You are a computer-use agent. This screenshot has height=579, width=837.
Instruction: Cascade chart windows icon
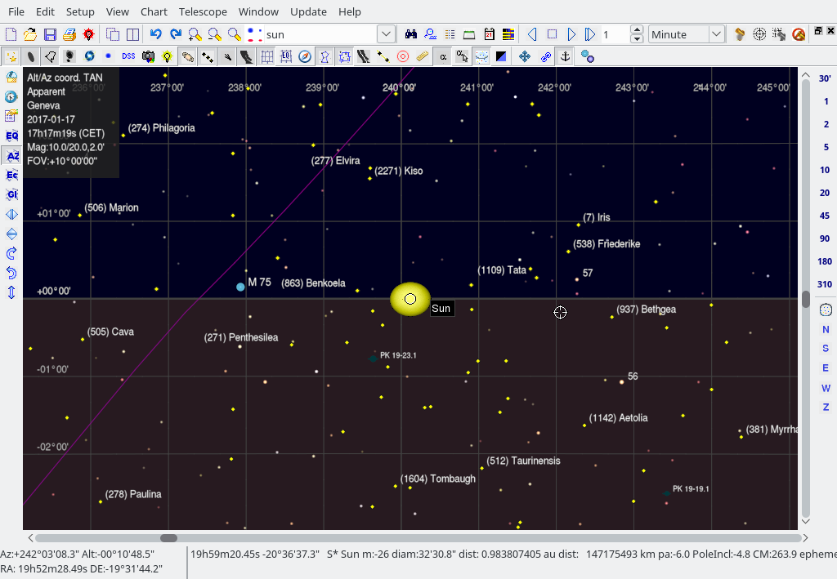113,34
